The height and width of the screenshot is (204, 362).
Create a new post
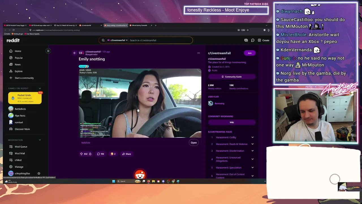[x=264, y=40]
